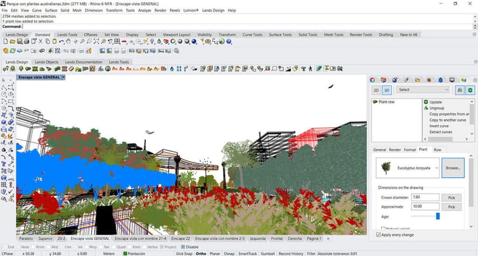Click the Browse... button for plant species

[x=453, y=167]
